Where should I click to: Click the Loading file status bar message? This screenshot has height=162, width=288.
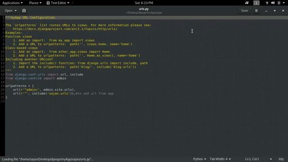48,159
